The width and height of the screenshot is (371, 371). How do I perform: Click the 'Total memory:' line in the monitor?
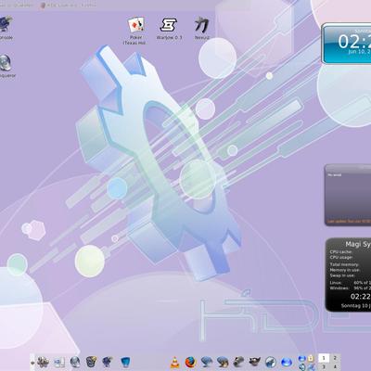(x=344, y=264)
